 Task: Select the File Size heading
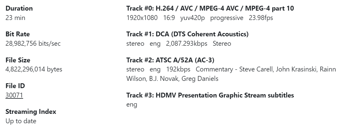tap(18, 60)
